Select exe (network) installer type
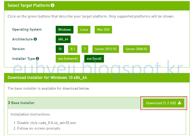 coord(68,59)
